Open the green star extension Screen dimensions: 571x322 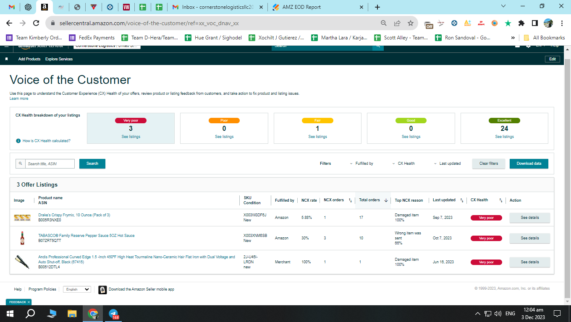508,23
